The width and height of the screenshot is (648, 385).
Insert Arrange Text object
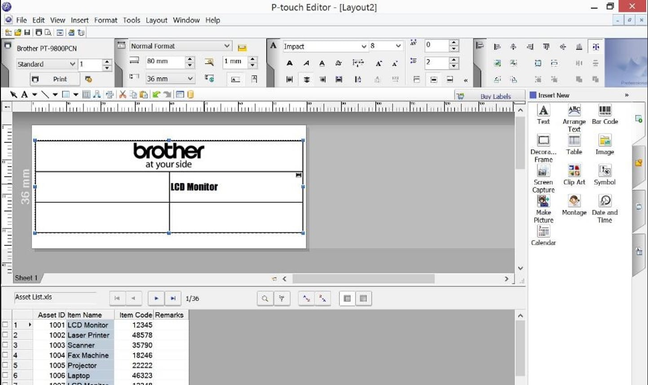pos(574,118)
